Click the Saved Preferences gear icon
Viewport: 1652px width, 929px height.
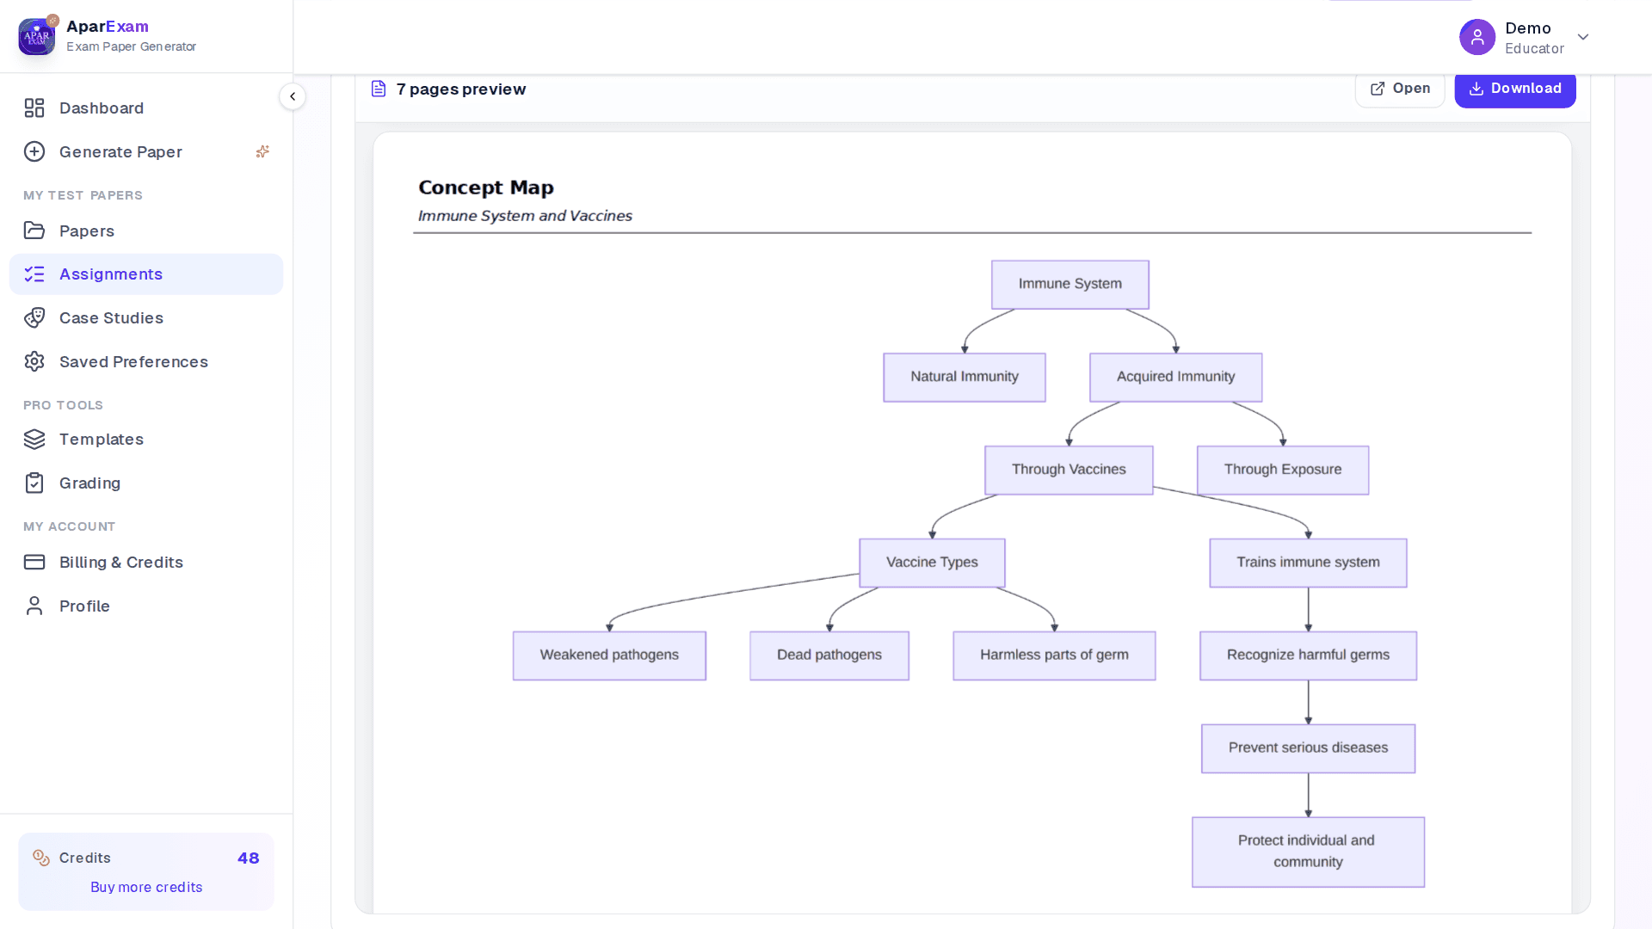pyautogui.click(x=34, y=362)
